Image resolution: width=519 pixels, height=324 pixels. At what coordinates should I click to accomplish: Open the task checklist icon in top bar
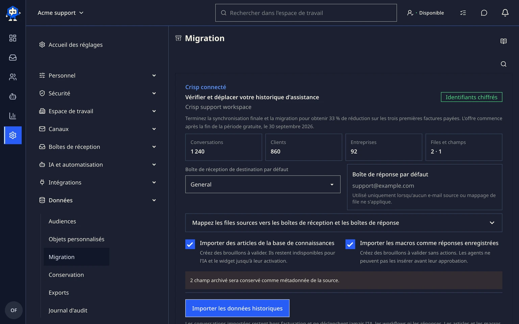click(463, 13)
